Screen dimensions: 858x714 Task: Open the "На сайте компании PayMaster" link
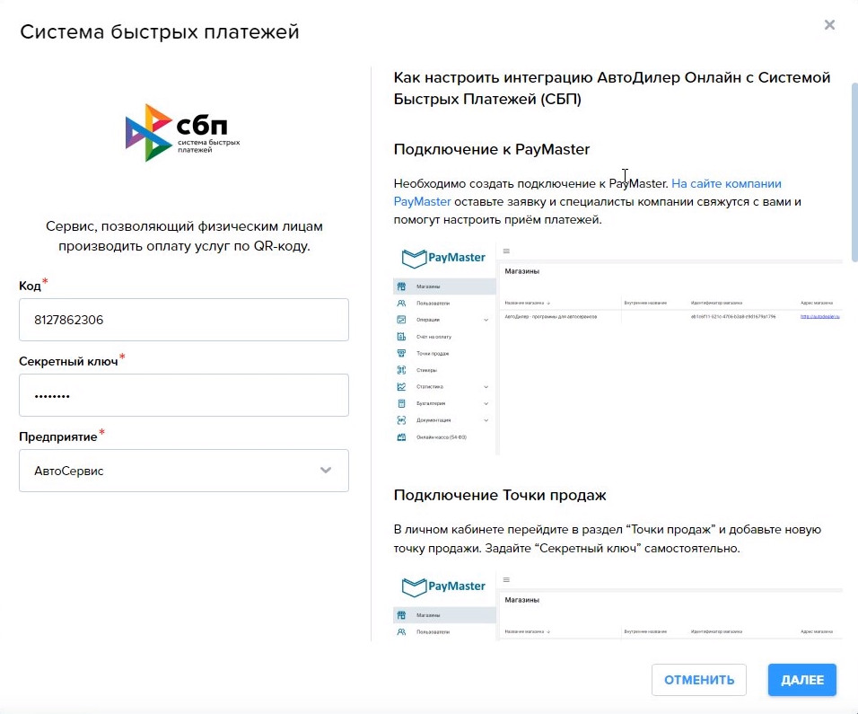click(726, 184)
